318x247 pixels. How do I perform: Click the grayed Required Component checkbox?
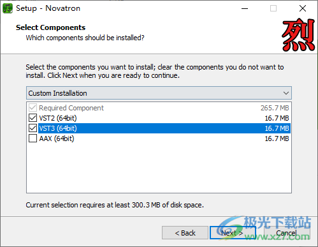point(33,108)
